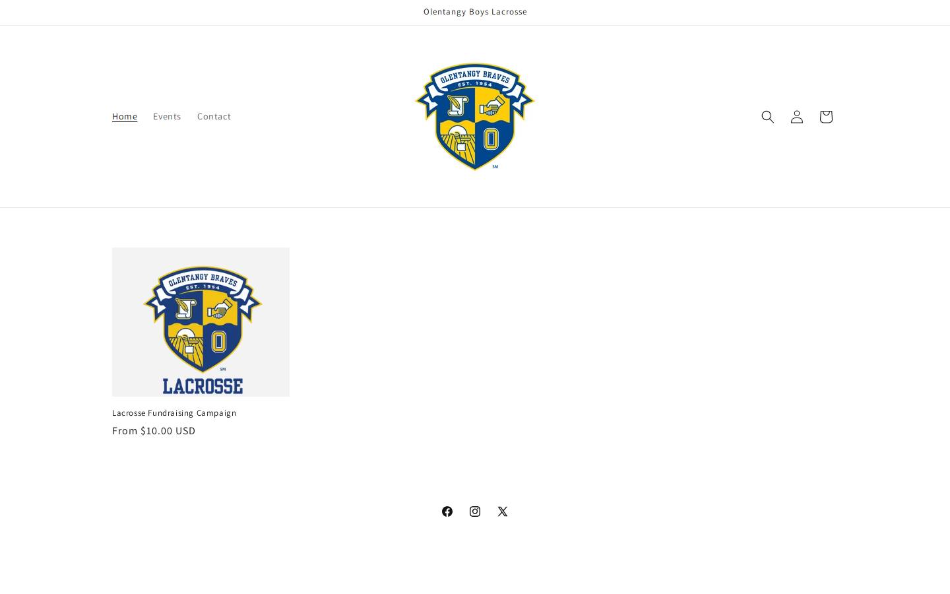Click the Olentangy Braves header logo
The image size is (950, 594).
click(x=475, y=117)
